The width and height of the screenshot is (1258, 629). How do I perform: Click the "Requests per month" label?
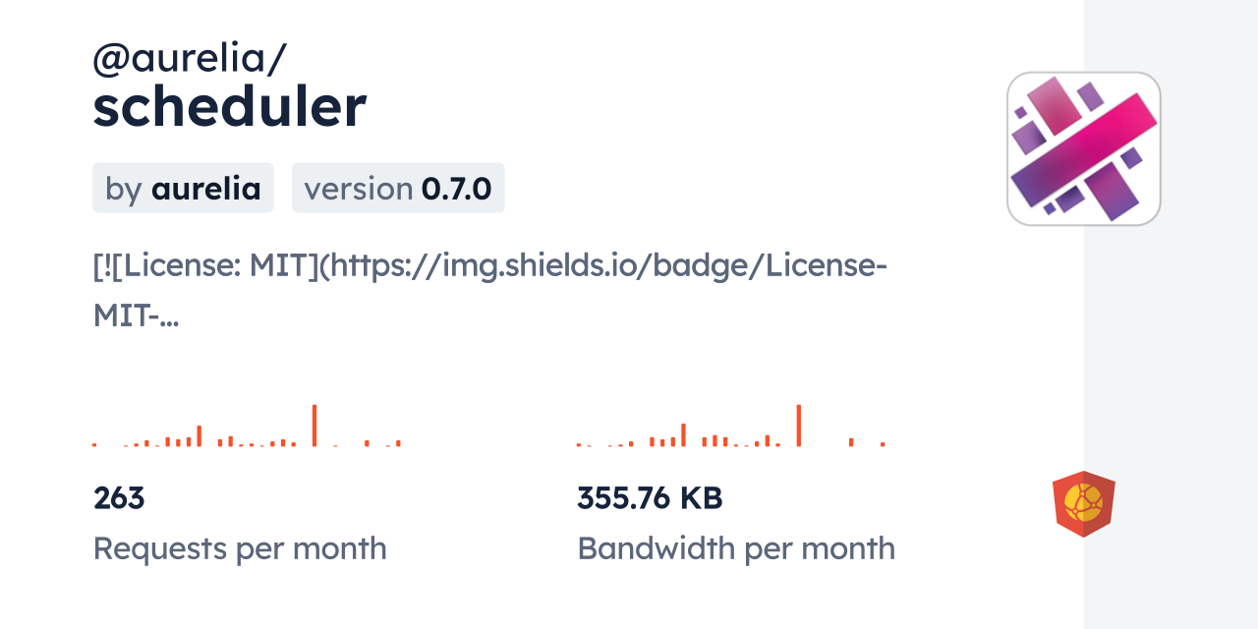(x=240, y=548)
